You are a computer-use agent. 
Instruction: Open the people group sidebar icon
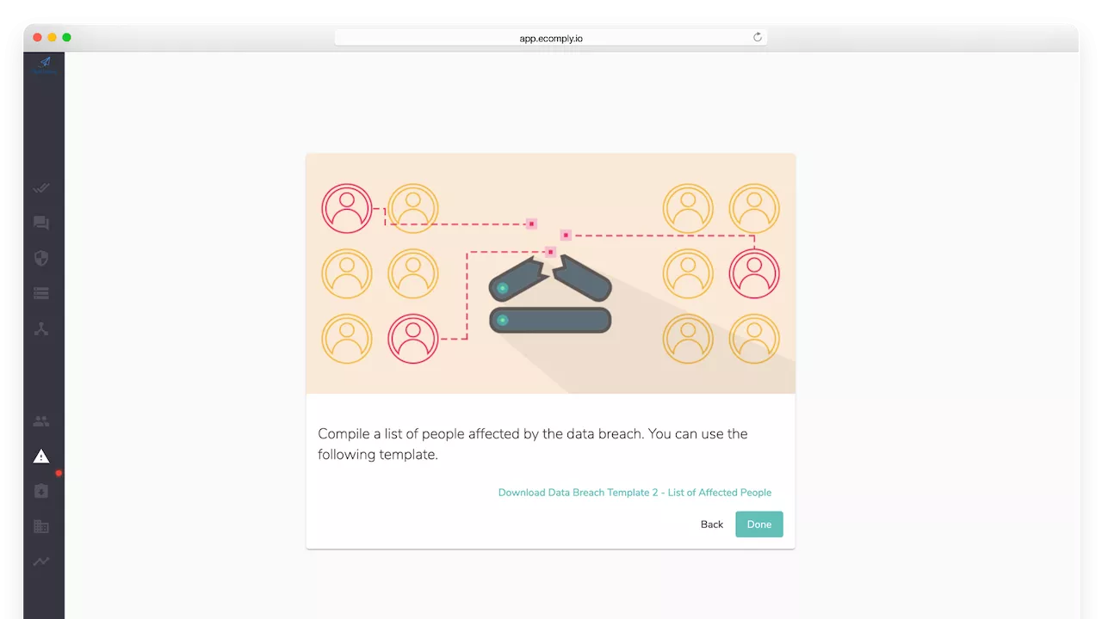41,421
